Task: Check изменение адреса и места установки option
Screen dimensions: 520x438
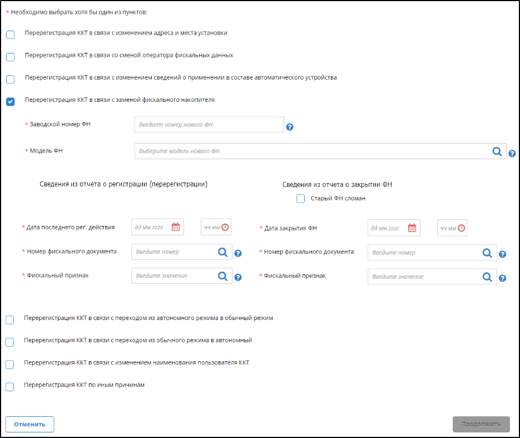Action: point(10,35)
